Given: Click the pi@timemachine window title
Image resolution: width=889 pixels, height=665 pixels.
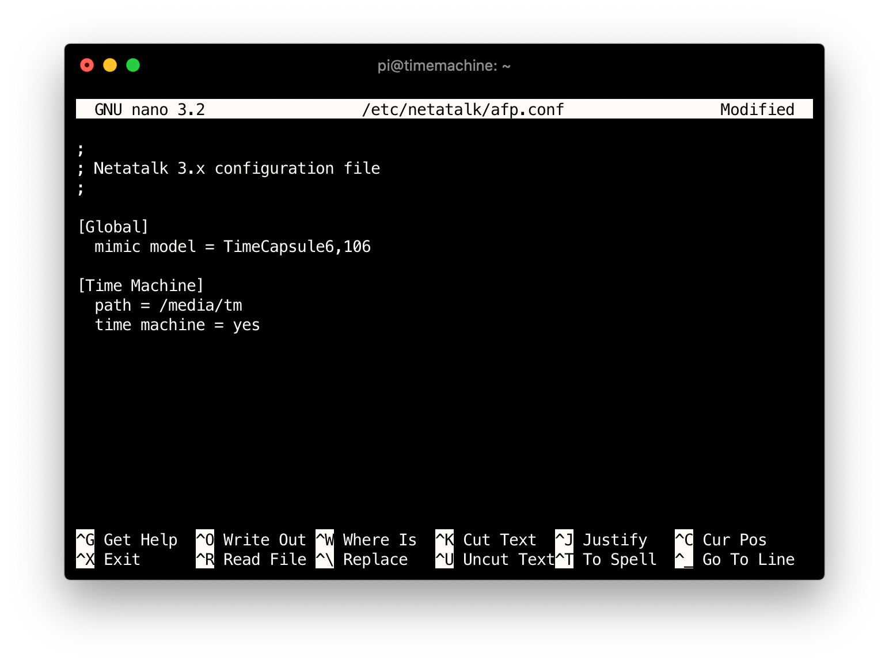Looking at the screenshot, I should (444, 66).
